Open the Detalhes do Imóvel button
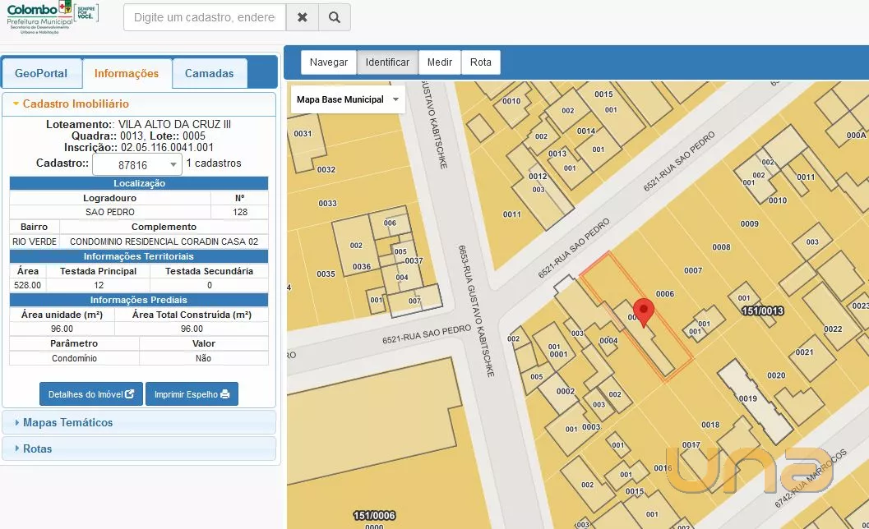This screenshot has width=869, height=529. click(x=90, y=394)
